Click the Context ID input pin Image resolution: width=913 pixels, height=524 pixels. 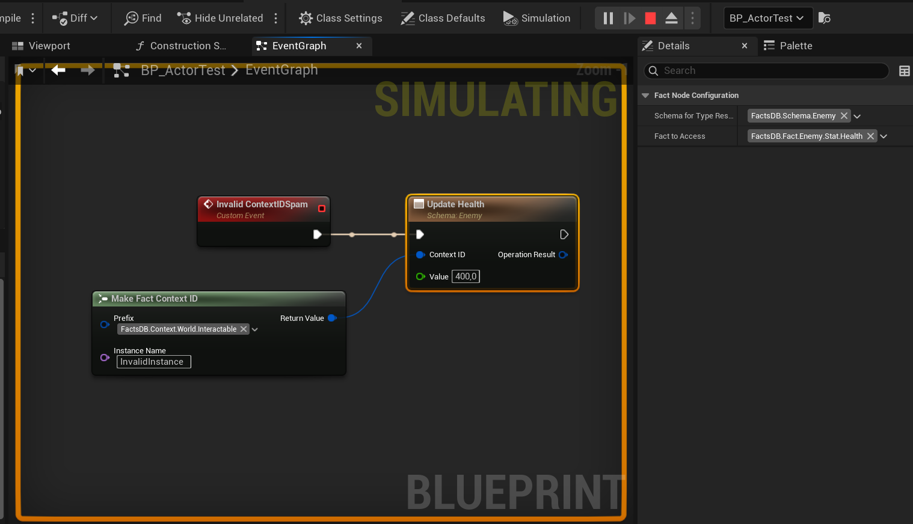pyautogui.click(x=420, y=255)
